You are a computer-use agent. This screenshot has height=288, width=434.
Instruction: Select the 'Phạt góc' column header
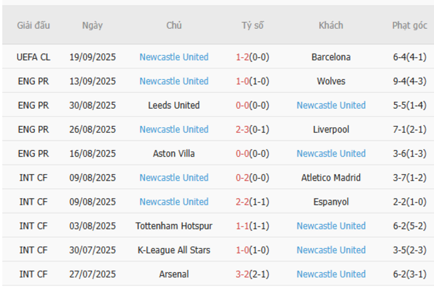tap(409, 25)
